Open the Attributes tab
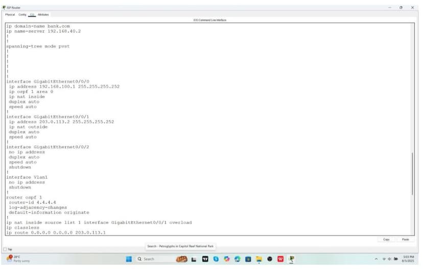The image size is (423, 272). [x=43, y=15]
